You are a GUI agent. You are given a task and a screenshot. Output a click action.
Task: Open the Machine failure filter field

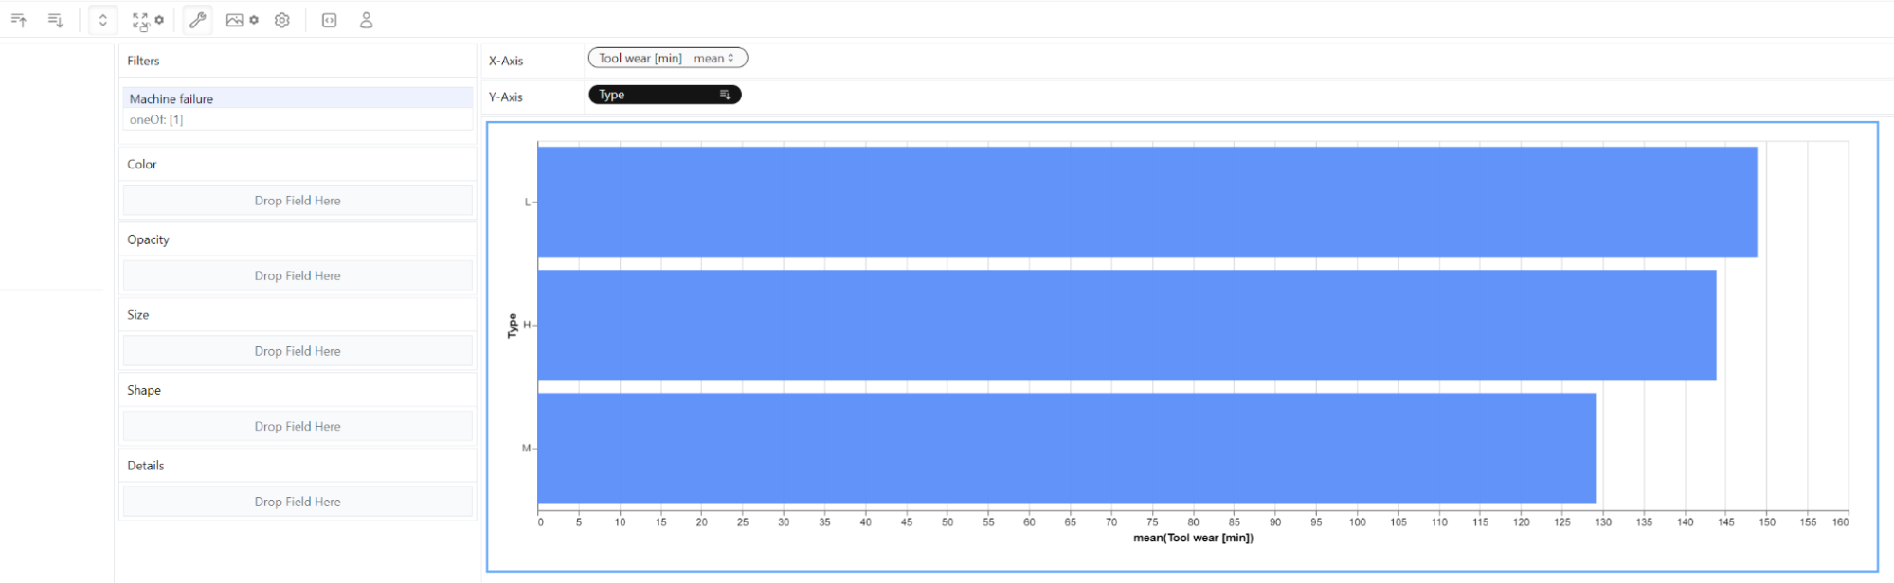(298, 98)
